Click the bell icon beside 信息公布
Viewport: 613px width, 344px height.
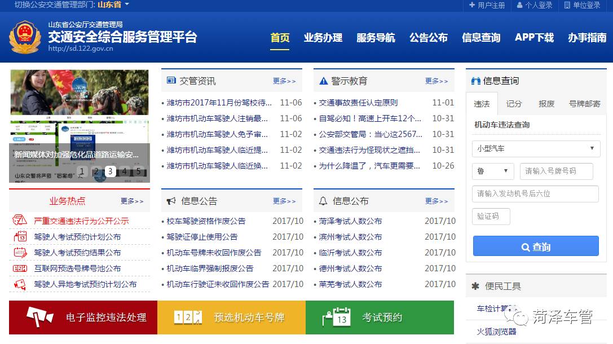coord(323,200)
